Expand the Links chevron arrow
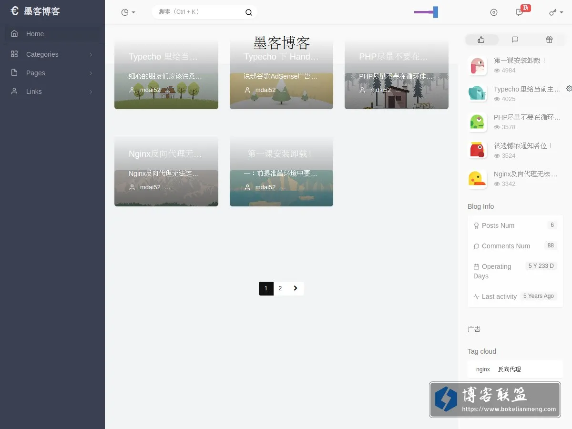 tap(91, 92)
